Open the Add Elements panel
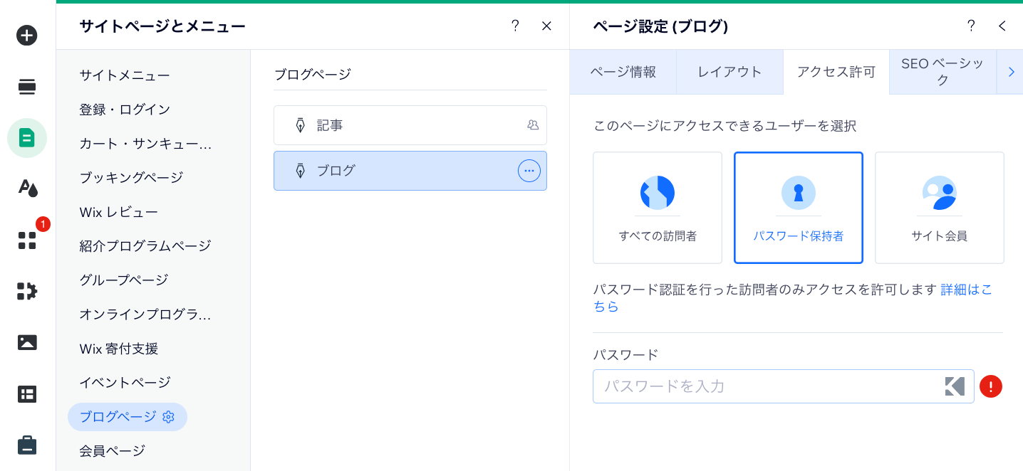The height and width of the screenshot is (471, 1023). coord(27,35)
